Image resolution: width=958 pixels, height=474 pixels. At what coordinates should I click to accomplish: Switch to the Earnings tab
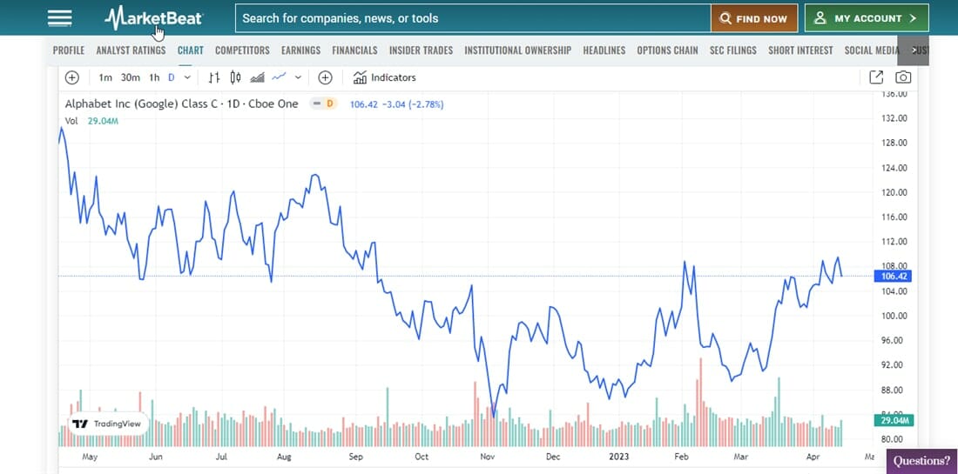click(x=300, y=50)
